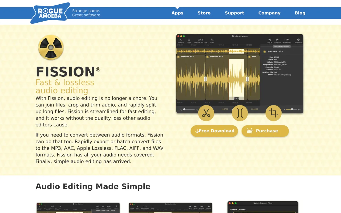Open the first bottom screenshot thumbnail
This screenshot has width=341, height=213.
[x=78, y=208]
